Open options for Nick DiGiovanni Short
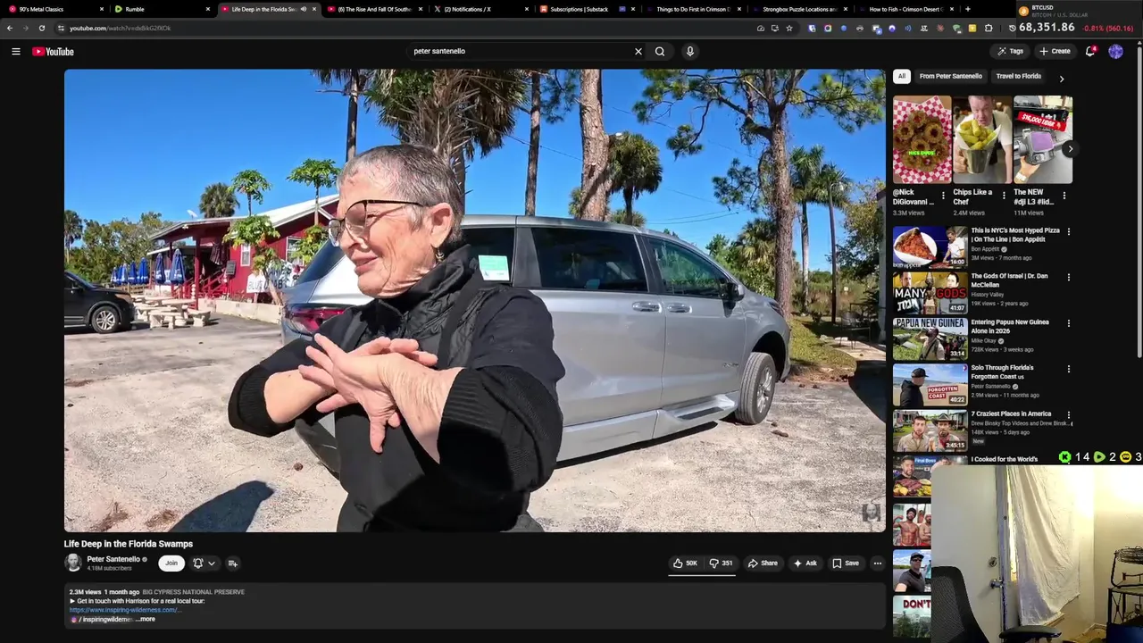1143x643 pixels. 943,194
